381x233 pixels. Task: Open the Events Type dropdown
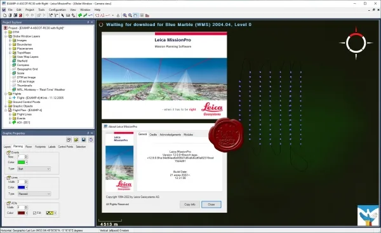tap(34, 169)
